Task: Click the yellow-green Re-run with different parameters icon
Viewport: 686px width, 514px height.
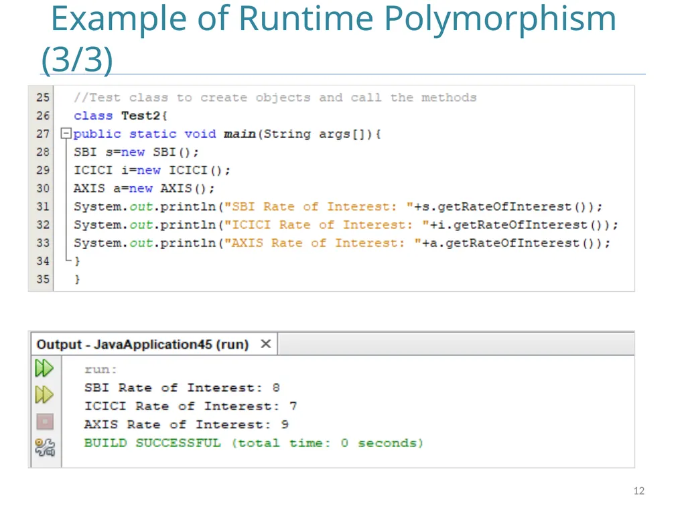Action: tap(44, 395)
